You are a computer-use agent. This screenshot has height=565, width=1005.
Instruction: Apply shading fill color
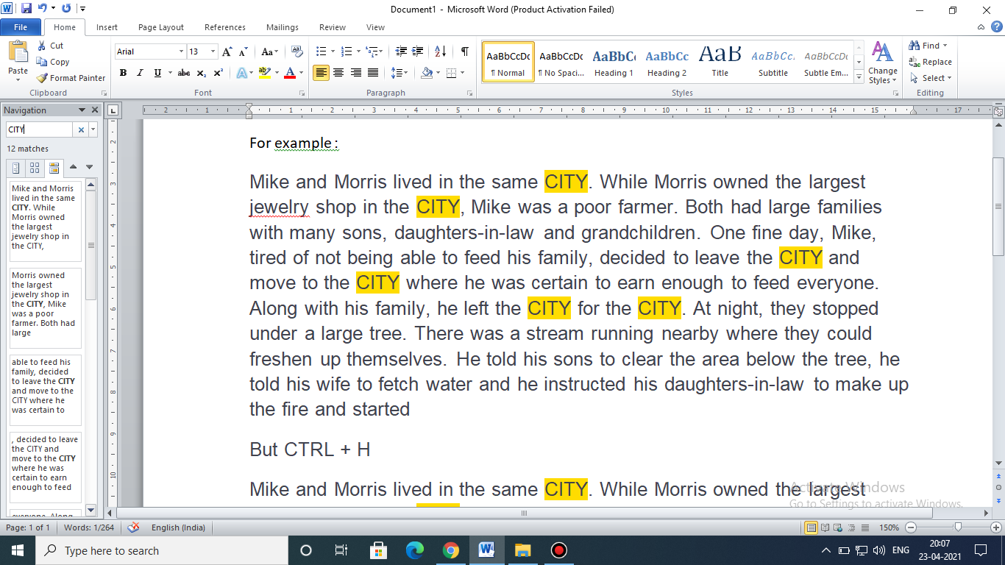427,73
